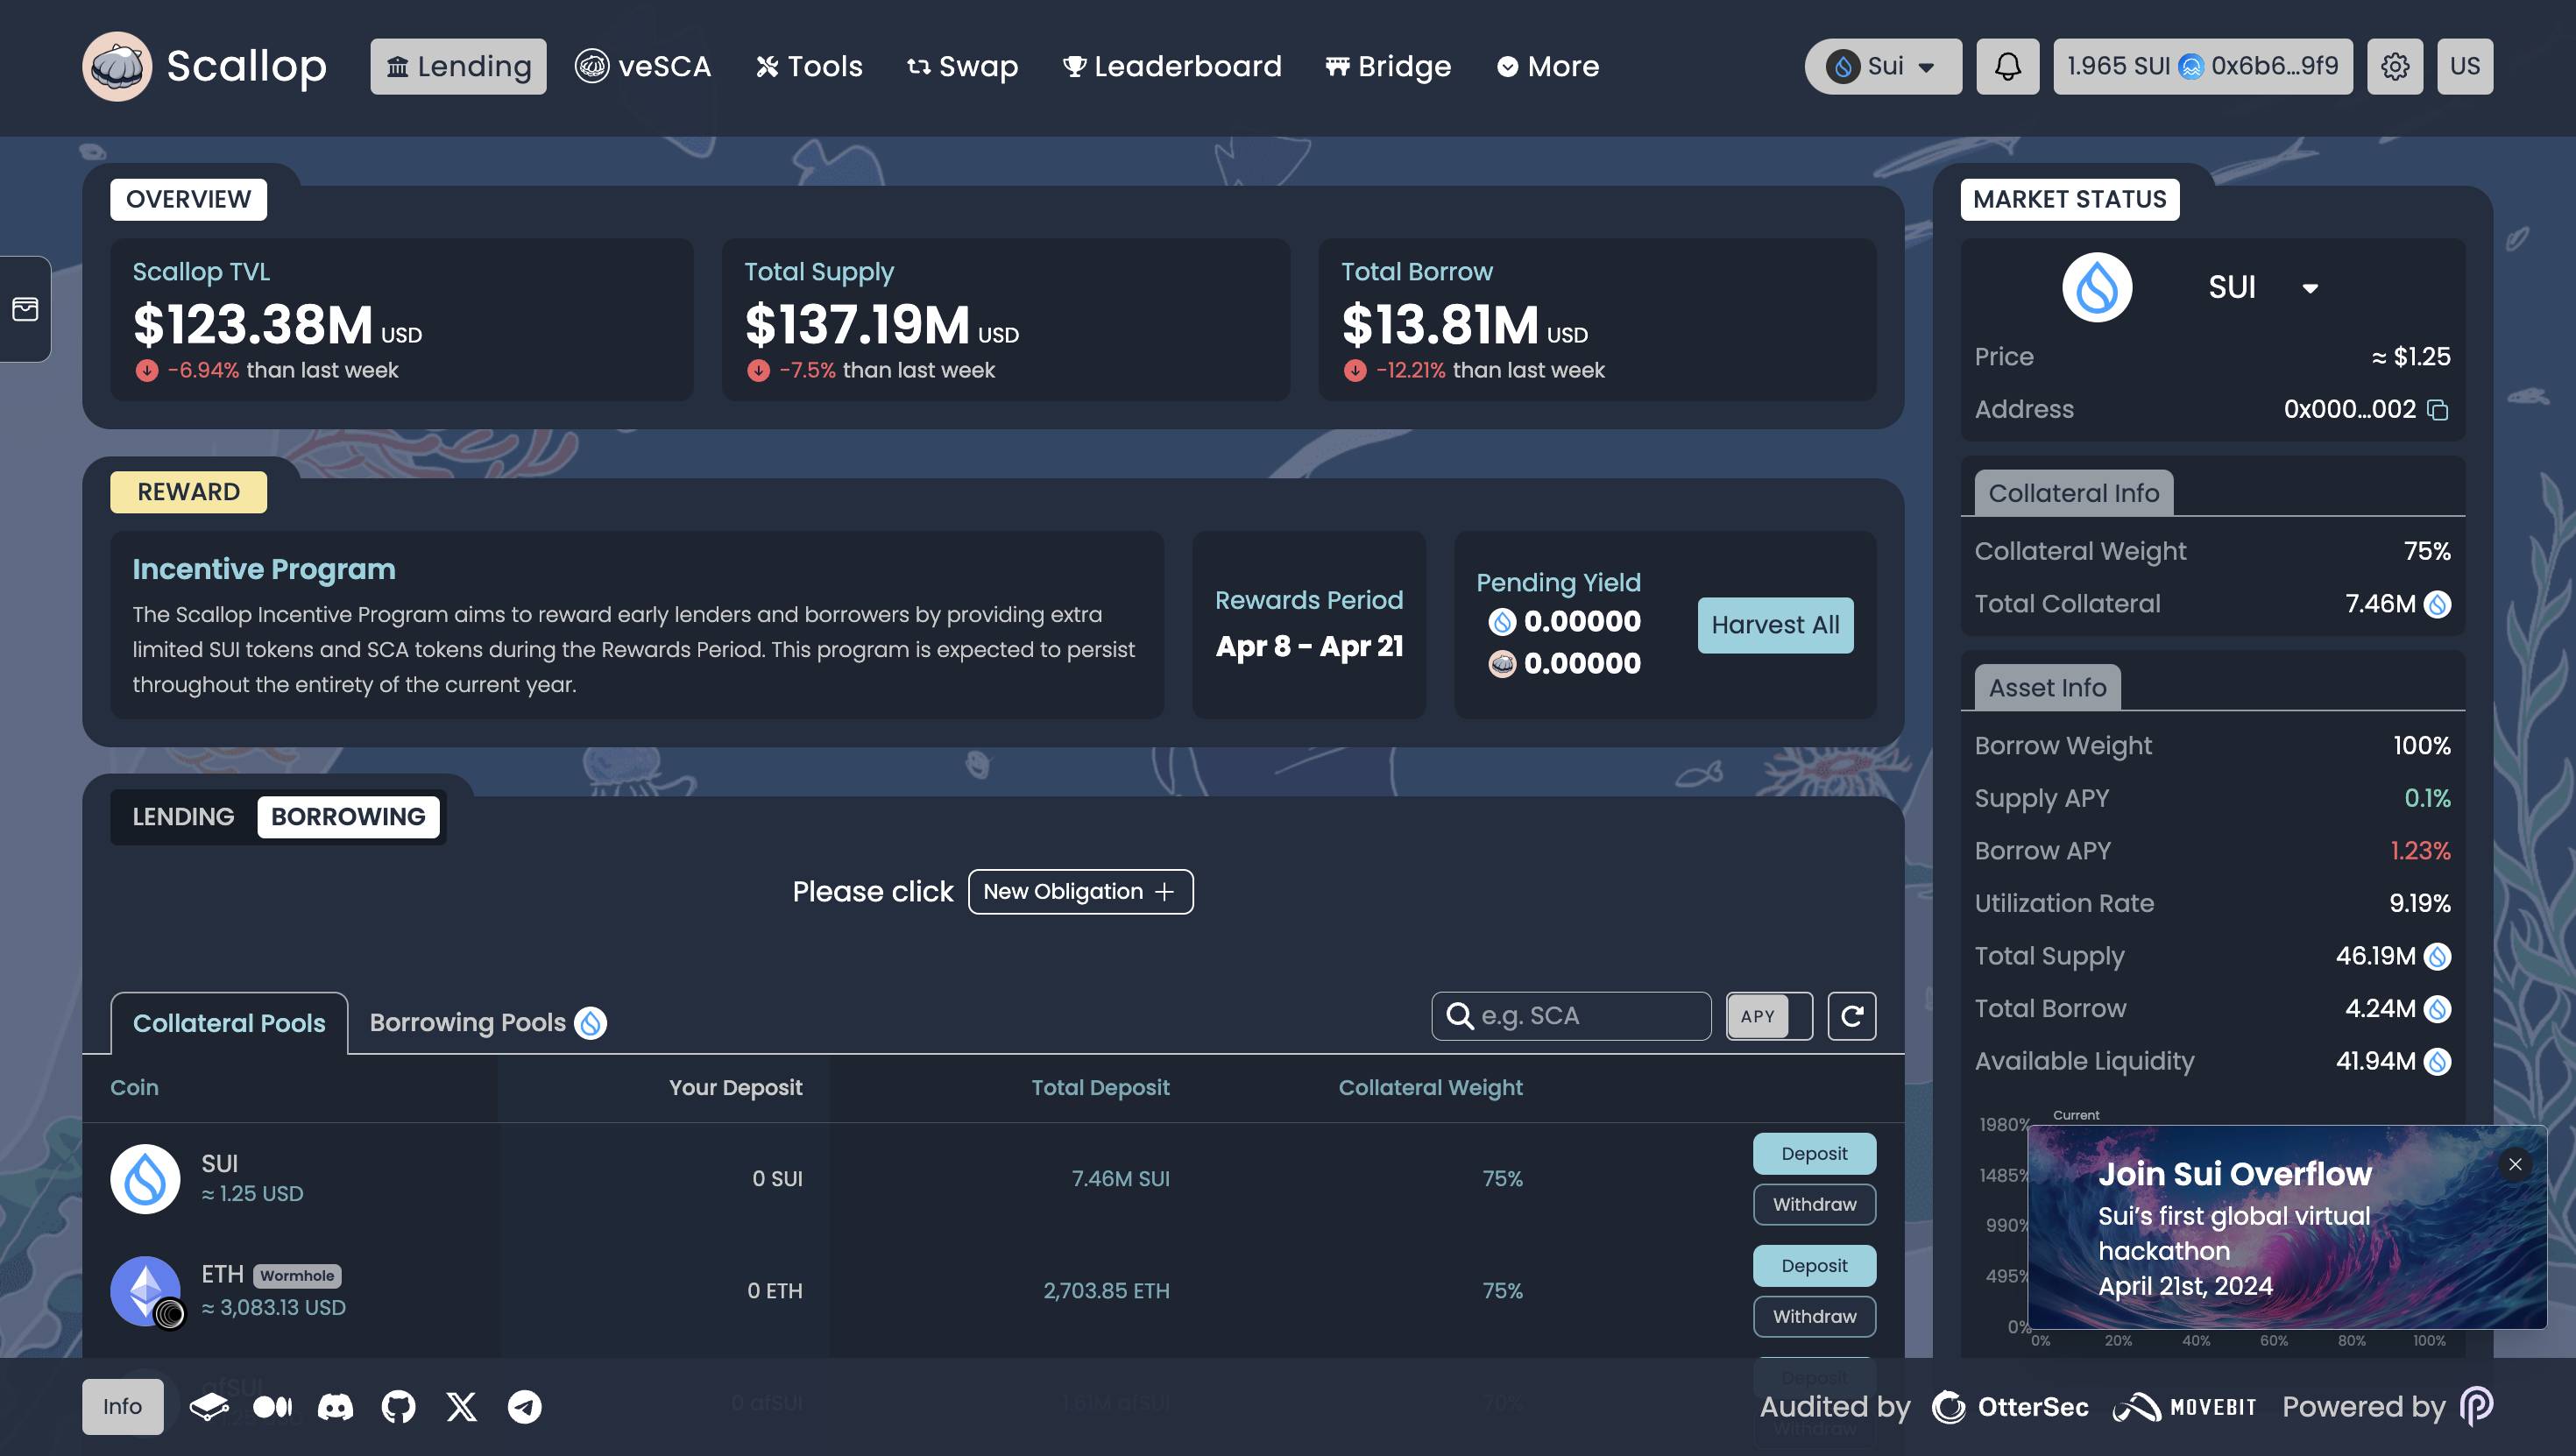Click the SUI coin icon in Market Status

[x=2097, y=288]
